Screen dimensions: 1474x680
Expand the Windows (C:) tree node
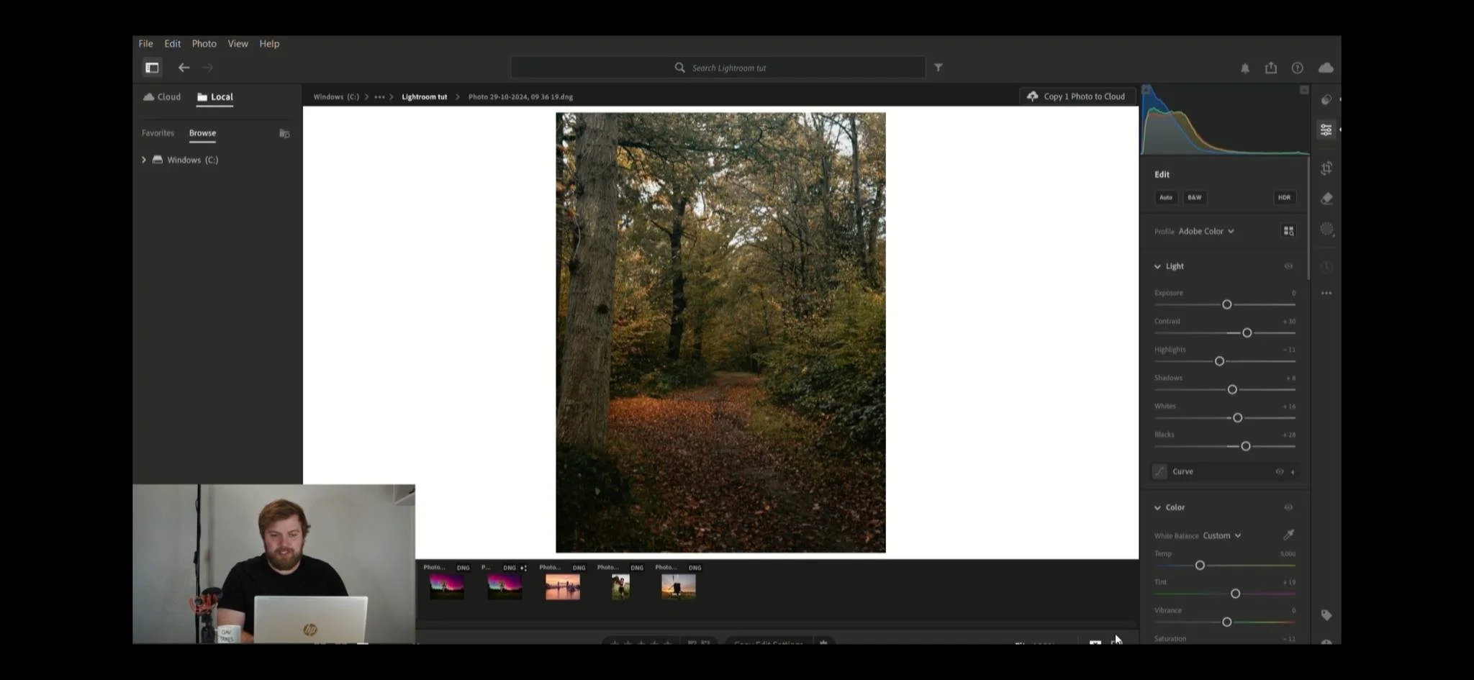point(144,160)
